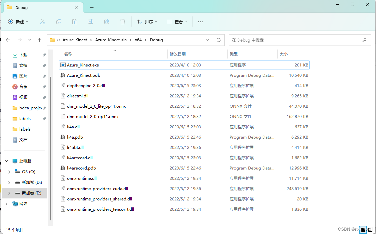The height and width of the screenshot is (234, 376).
Task: Click the Azure_Kinect.exe application icon
Action: [63, 65]
